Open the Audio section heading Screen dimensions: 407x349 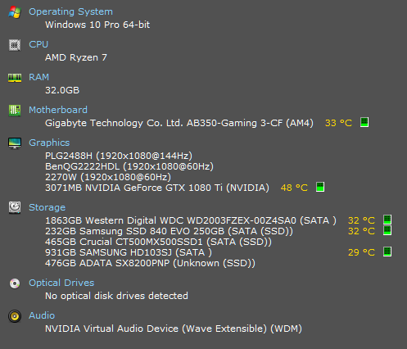coord(42,315)
